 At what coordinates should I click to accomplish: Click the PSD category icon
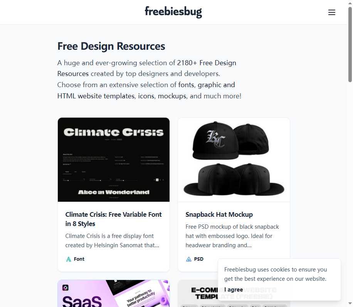click(189, 259)
